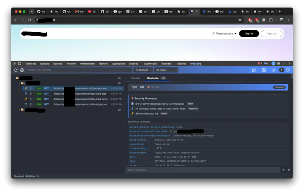
Task: Open the theme palette icon in WebSlurp toolbar
Action: [288, 70]
